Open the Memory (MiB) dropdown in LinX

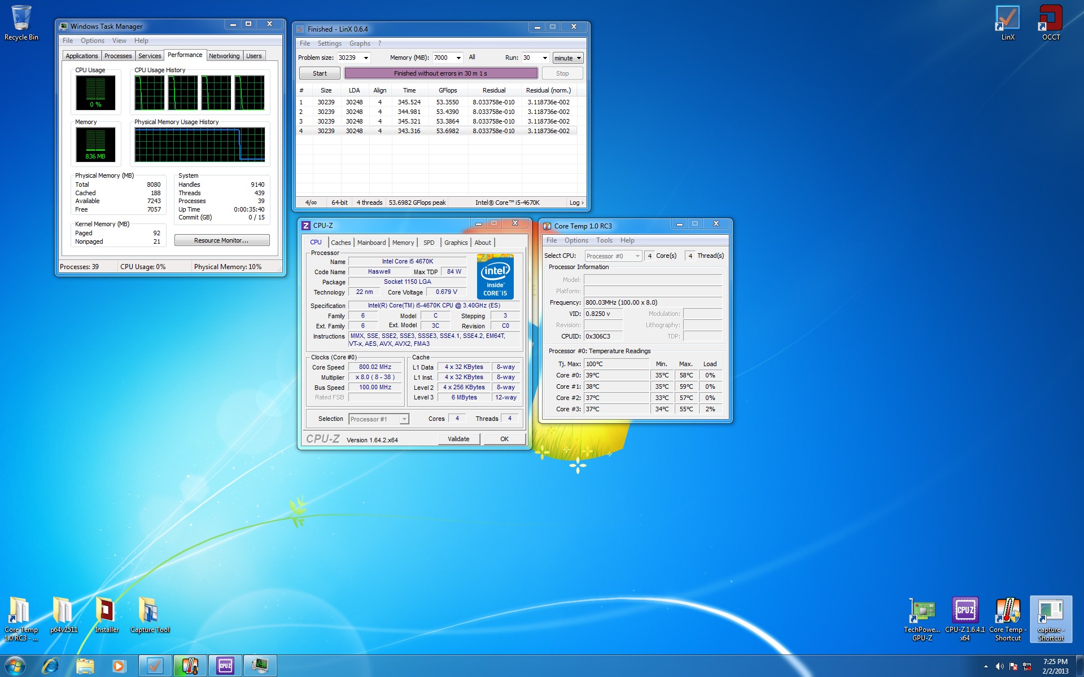pyautogui.click(x=458, y=58)
